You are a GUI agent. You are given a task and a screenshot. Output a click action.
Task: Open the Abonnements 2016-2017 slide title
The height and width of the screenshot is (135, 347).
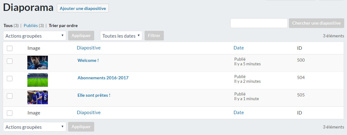103,78
